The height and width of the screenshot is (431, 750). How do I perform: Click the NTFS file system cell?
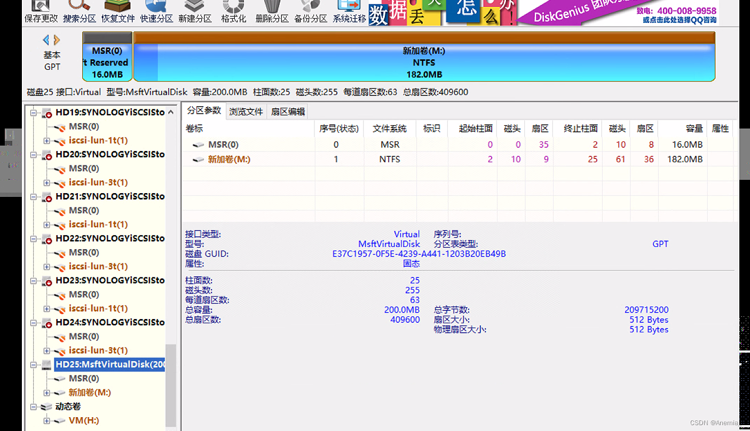[390, 159]
